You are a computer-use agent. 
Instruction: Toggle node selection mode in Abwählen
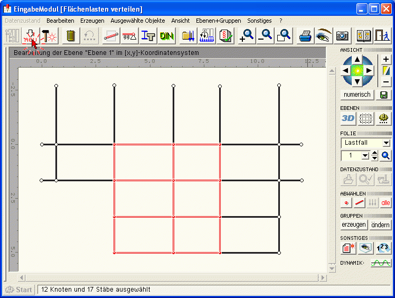point(346,203)
